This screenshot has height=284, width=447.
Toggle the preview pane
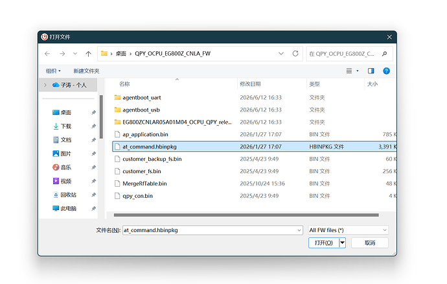coord(371,71)
